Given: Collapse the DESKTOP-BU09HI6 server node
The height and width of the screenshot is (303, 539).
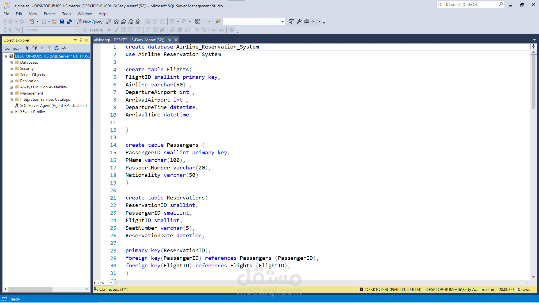Looking at the screenshot, I should [x=6, y=56].
